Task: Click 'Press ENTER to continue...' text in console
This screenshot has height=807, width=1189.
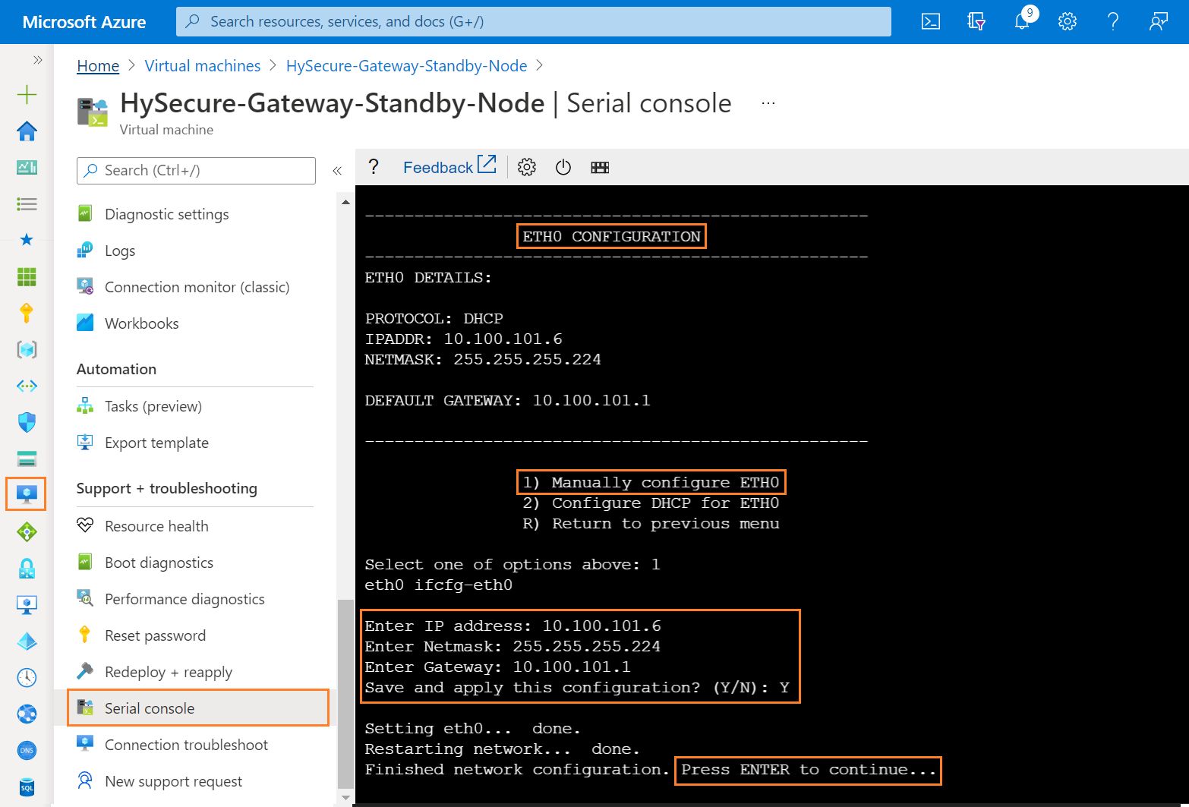Action: [x=809, y=770]
